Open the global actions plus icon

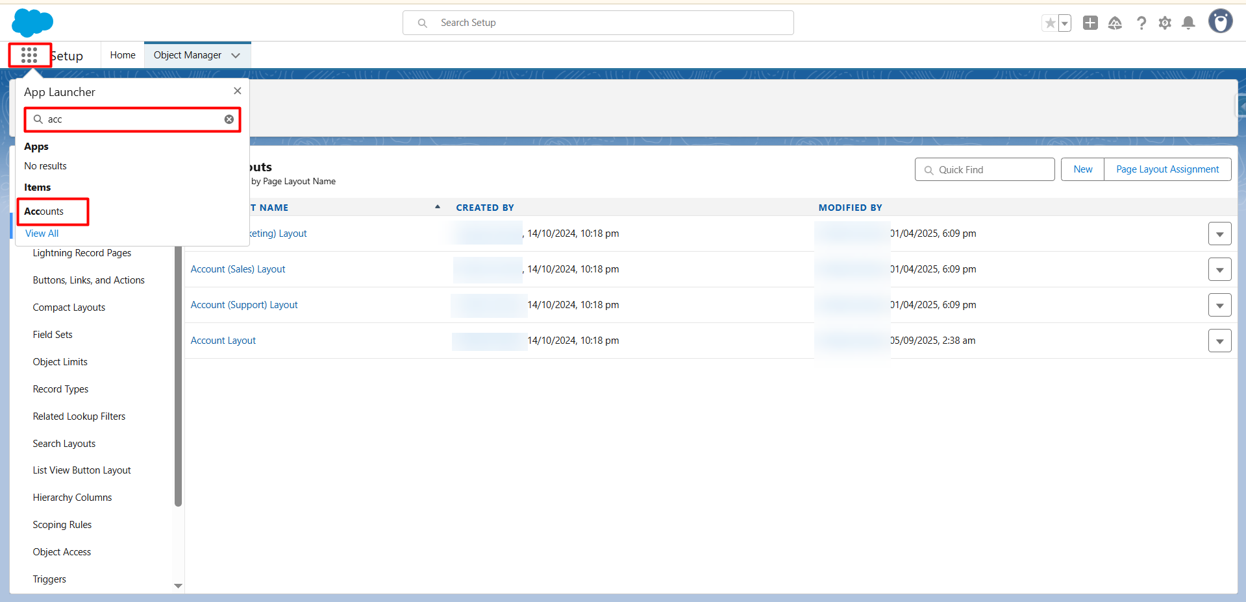click(1090, 23)
